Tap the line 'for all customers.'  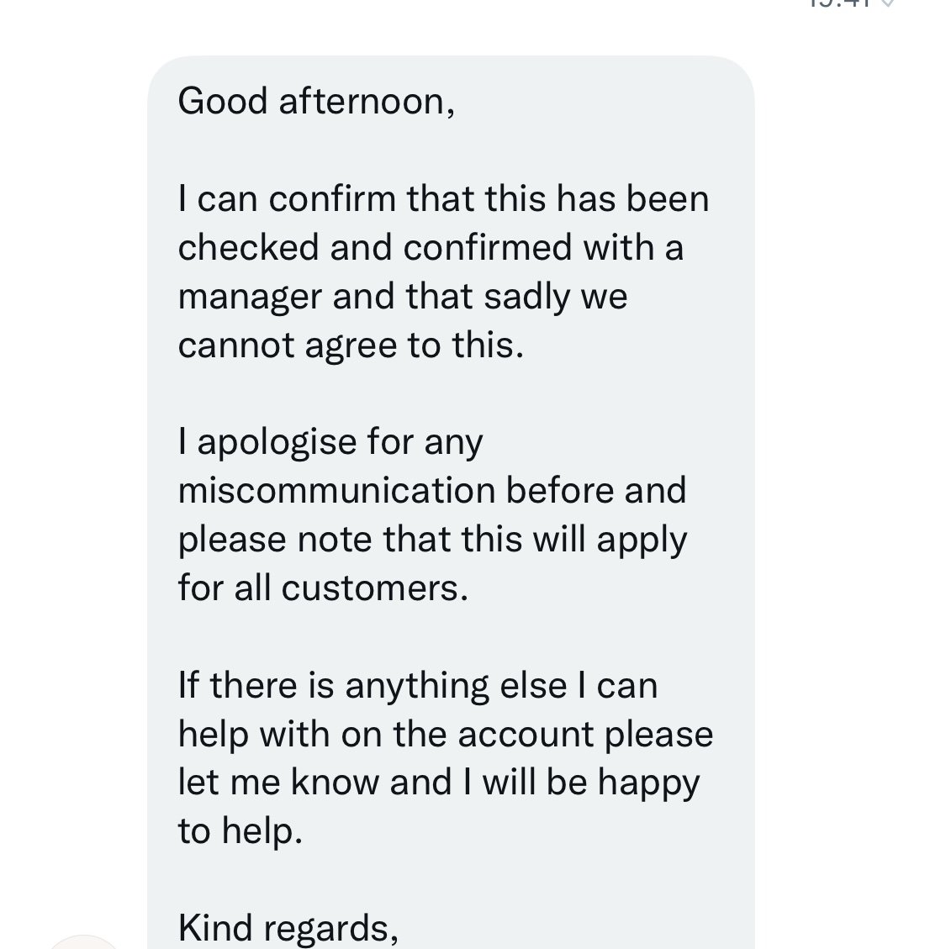click(x=322, y=588)
